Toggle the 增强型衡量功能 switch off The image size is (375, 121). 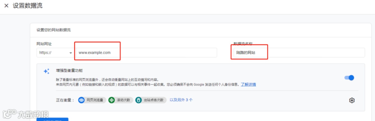point(349,78)
